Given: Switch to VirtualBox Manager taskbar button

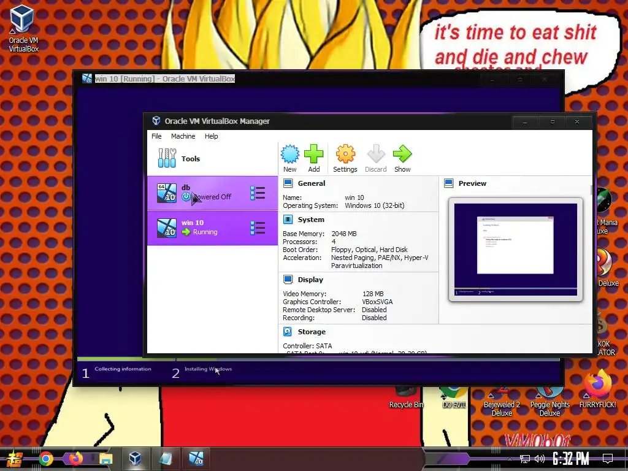Looking at the screenshot, I should coord(136,459).
